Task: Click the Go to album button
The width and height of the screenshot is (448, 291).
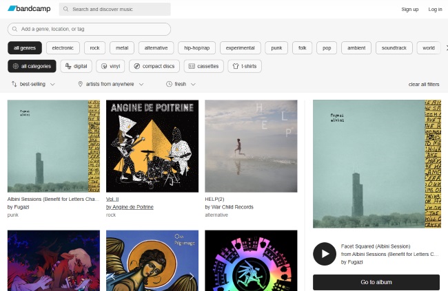Action: (x=376, y=282)
